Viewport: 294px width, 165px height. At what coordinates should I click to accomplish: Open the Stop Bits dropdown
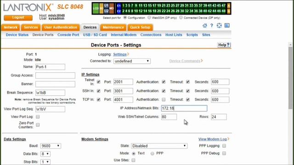(x=45, y=162)
